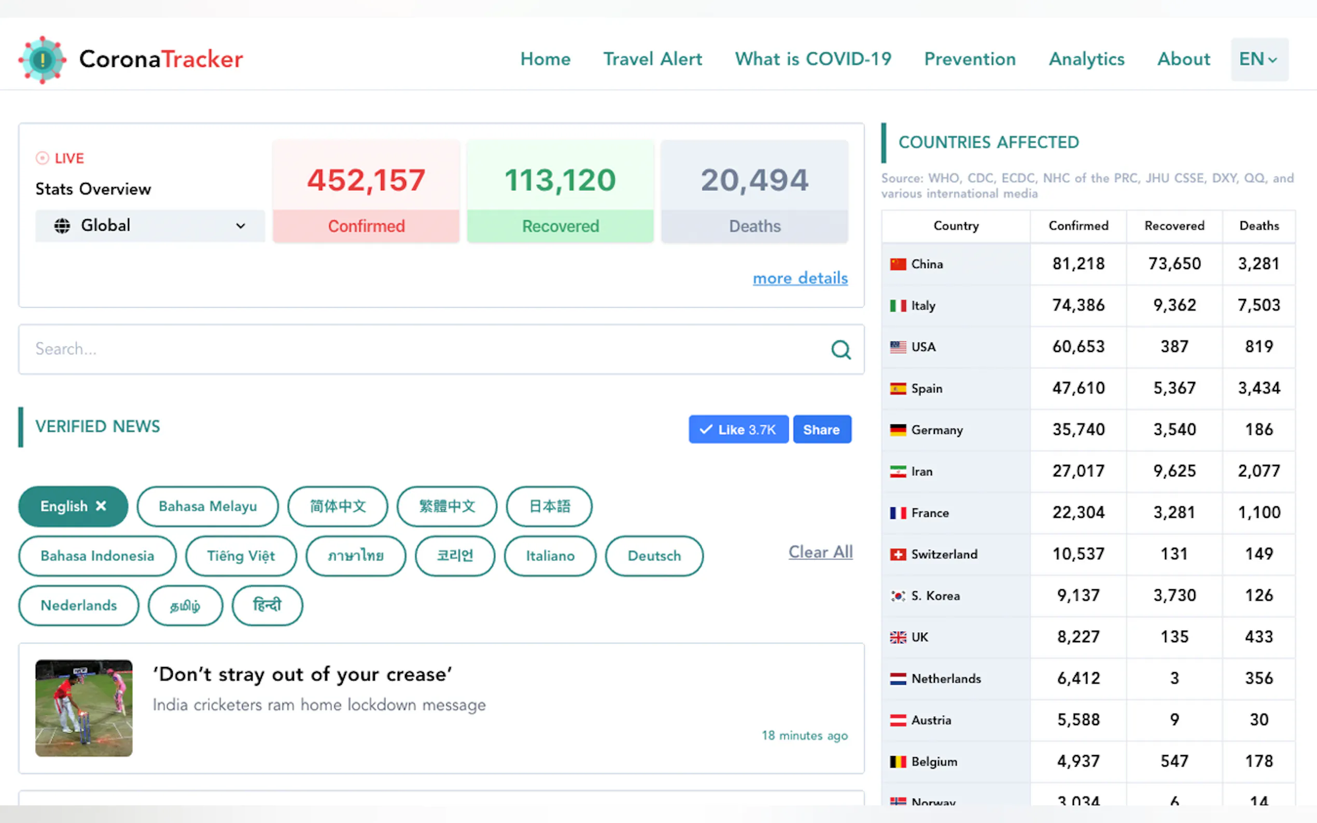Screen dimensions: 1317x823
Task: Toggle the ภาษาไทย news filter
Action: point(356,556)
